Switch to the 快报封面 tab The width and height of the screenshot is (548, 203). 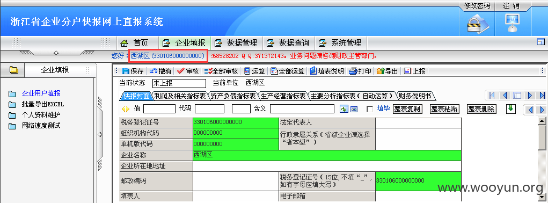pos(137,96)
